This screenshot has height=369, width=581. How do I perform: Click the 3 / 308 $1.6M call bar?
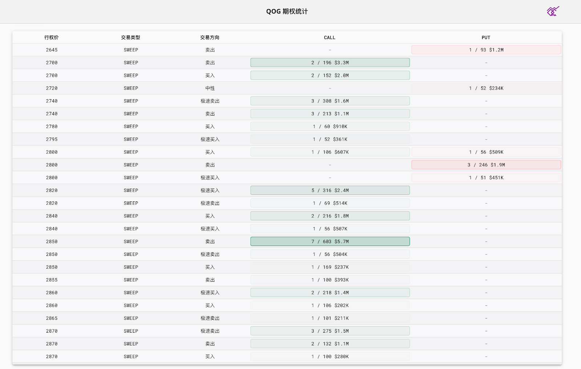[x=330, y=101]
